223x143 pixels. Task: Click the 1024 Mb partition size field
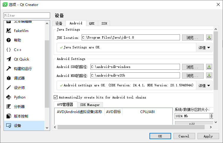point(192,116)
